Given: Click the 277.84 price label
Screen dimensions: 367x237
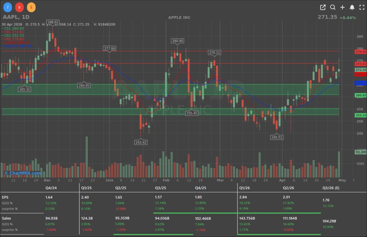Looking at the screenshot, I should [109, 48].
